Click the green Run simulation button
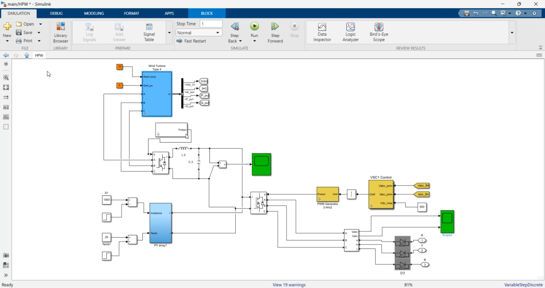This screenshot has height=288, width=545. [254, 26]
